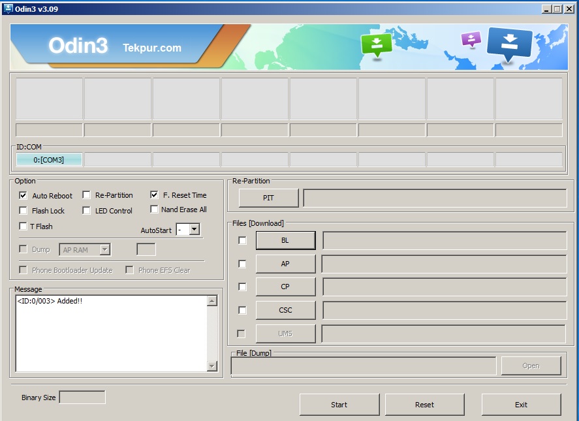Click the Message box scroll up arrow
579x421 pixels.
click(212, 301)
